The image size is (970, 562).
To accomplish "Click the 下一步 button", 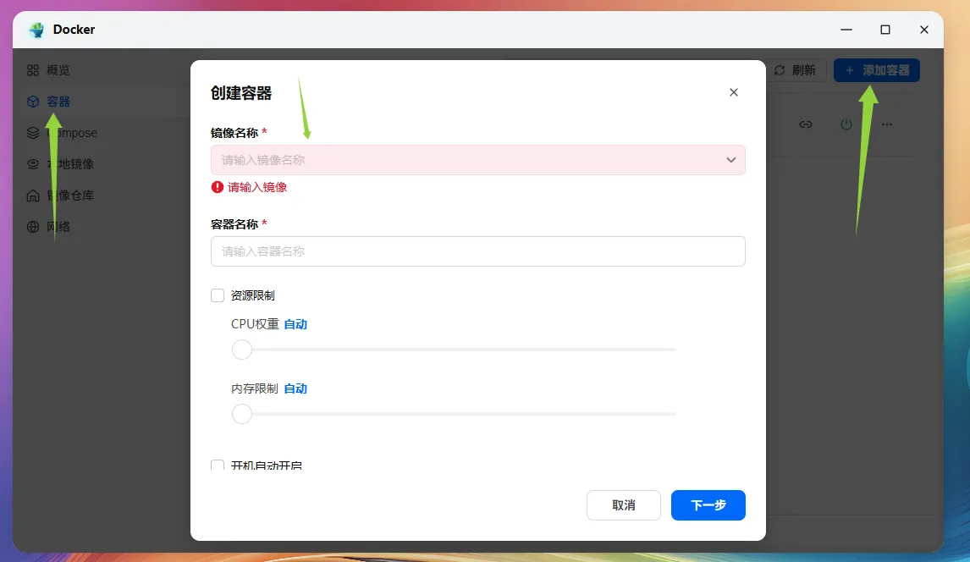I will 708,505.
